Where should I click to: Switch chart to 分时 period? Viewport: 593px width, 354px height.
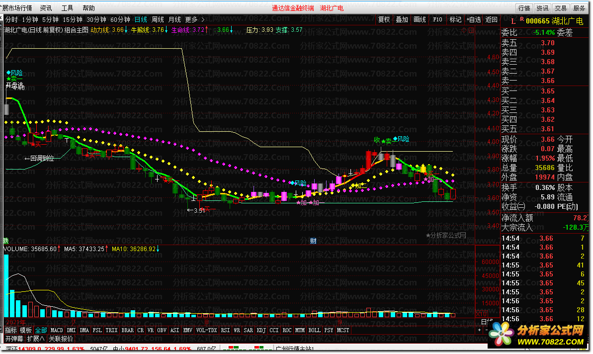11,20
